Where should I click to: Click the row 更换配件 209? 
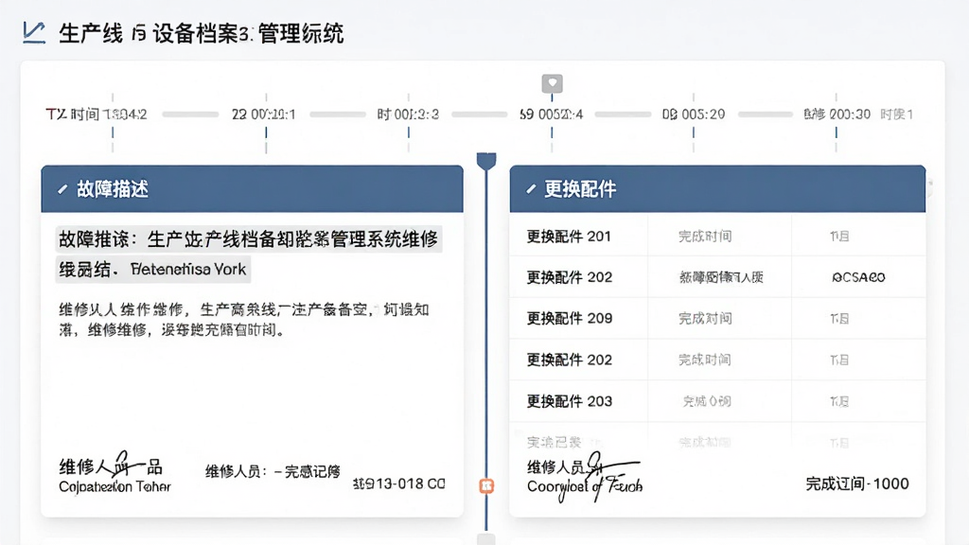click(717, 318)
